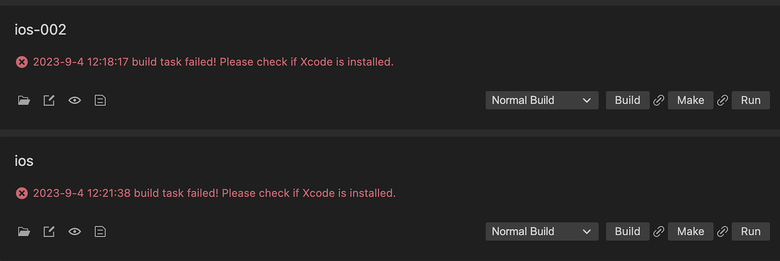Click the edit icon for ios-002 task
Image resolution: width=780 pixels, height=261 pixels.
pos(49,101)
